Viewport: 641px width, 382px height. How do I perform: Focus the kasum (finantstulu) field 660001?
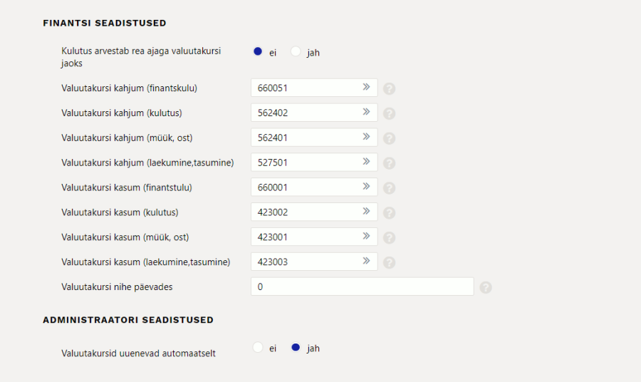314,187
